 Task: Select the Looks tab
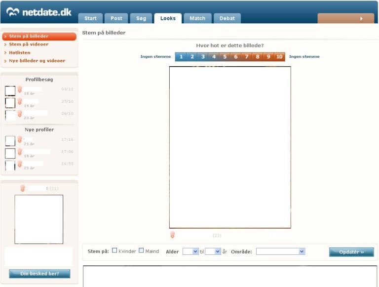tap(168, 18)
